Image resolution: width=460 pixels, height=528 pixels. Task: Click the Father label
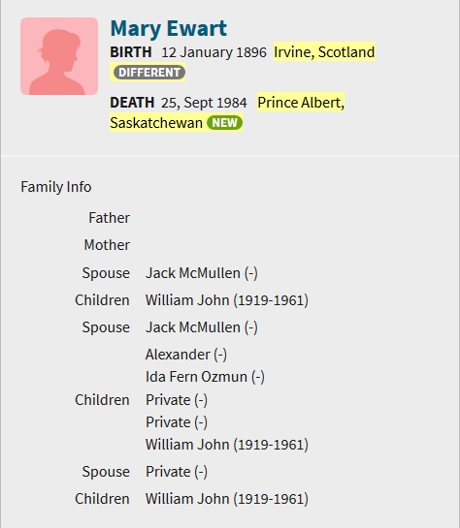(110, 218)
